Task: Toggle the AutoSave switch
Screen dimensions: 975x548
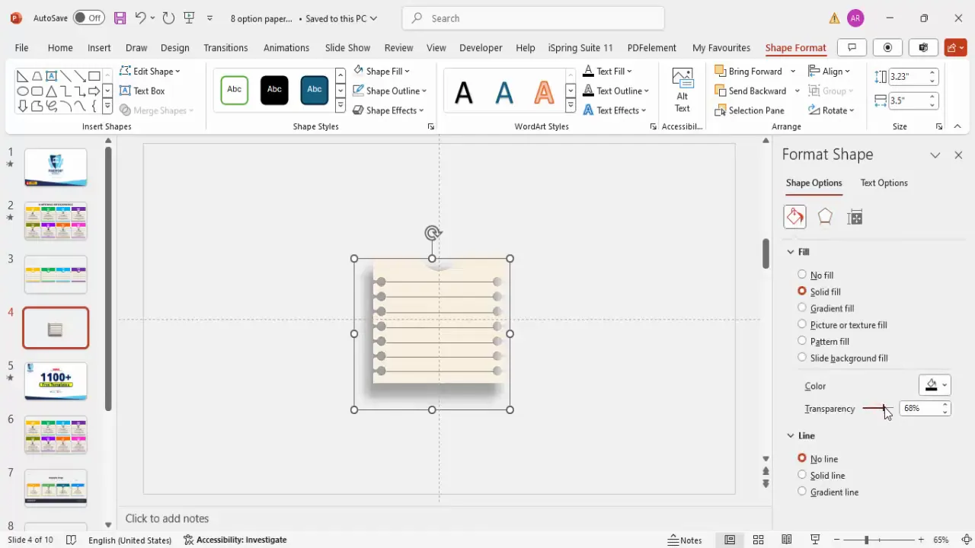Action: tap(89, 18)
